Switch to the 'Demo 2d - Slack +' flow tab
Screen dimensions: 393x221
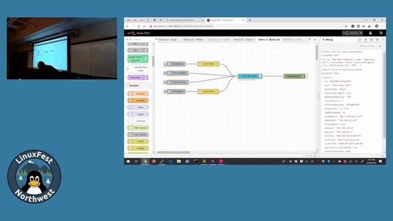[244, 39]
